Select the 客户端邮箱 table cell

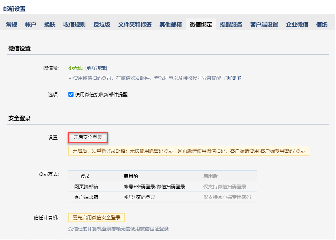pyautogui.click(x=86, y=197)
